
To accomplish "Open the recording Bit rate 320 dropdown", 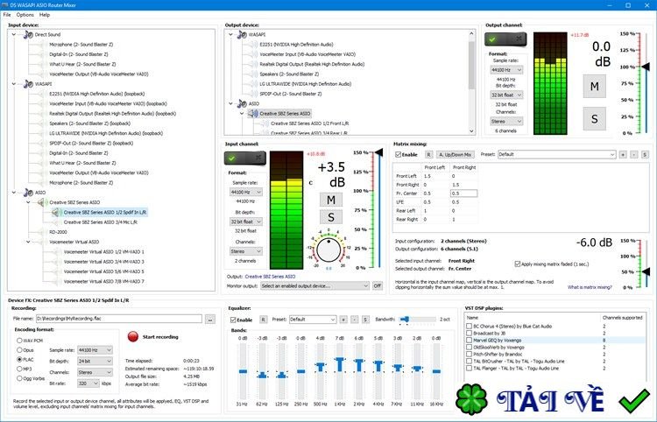I will [88, 383].
